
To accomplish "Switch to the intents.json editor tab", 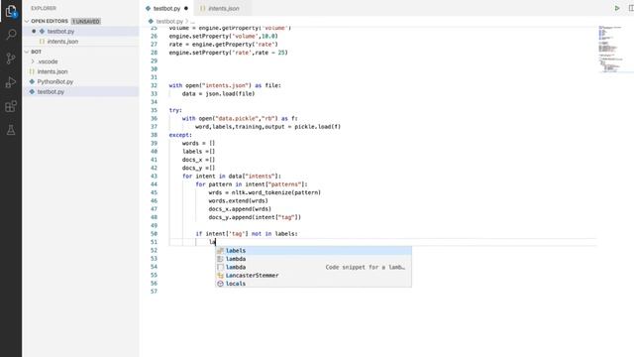I will [223, 8].
